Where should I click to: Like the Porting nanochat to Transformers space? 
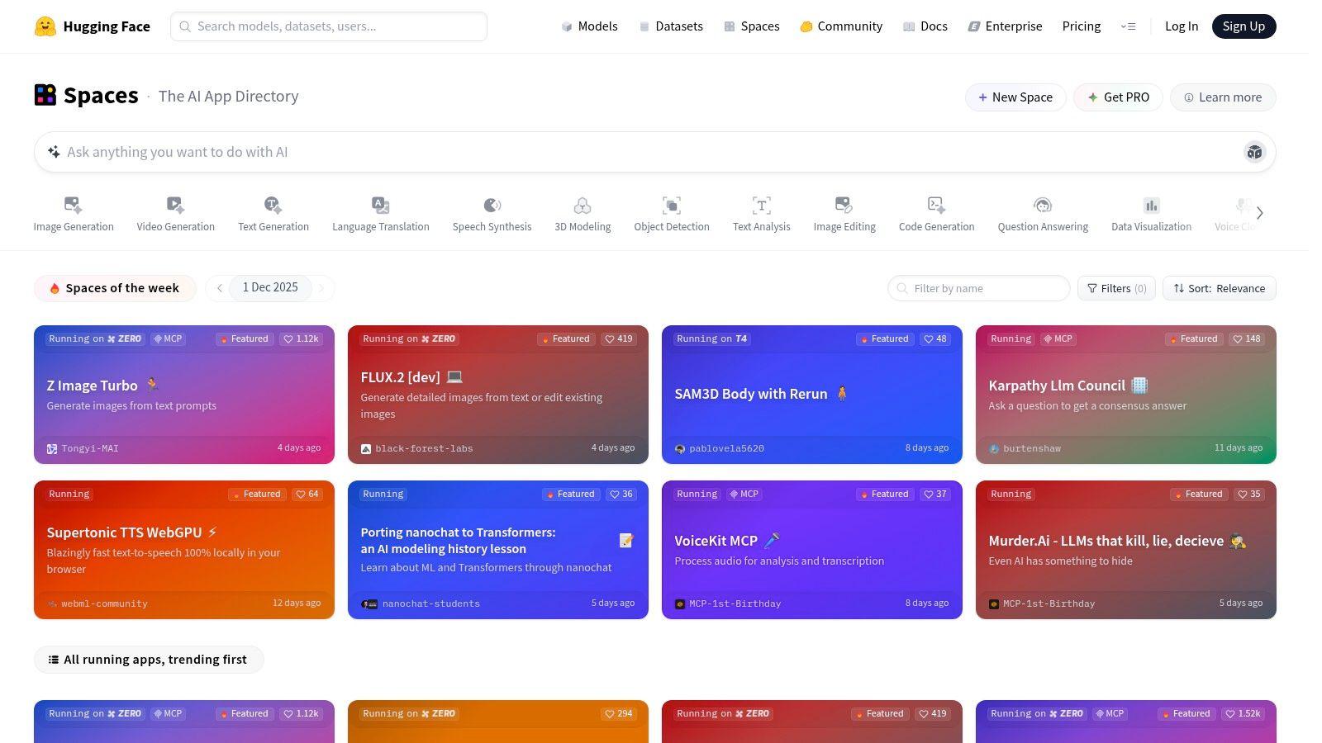621,494
